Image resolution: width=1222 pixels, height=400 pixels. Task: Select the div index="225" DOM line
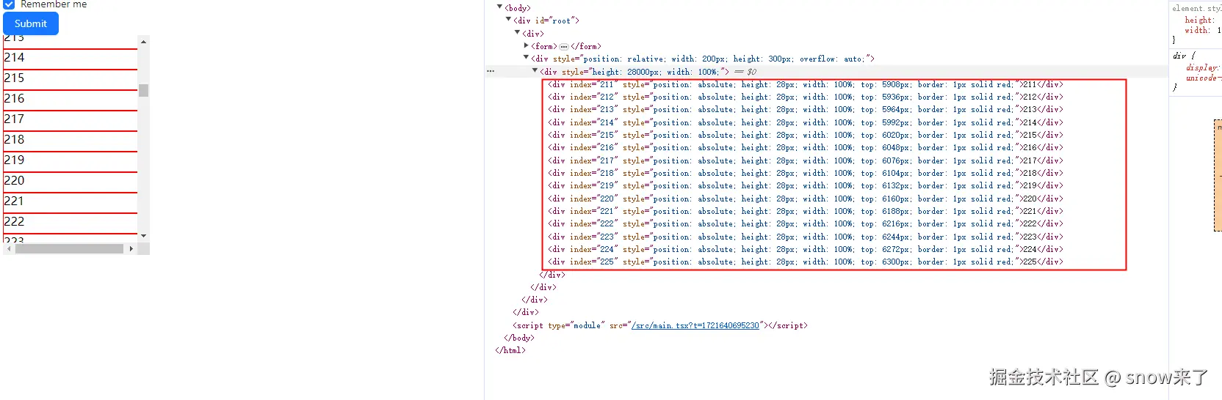coord(805,262)
